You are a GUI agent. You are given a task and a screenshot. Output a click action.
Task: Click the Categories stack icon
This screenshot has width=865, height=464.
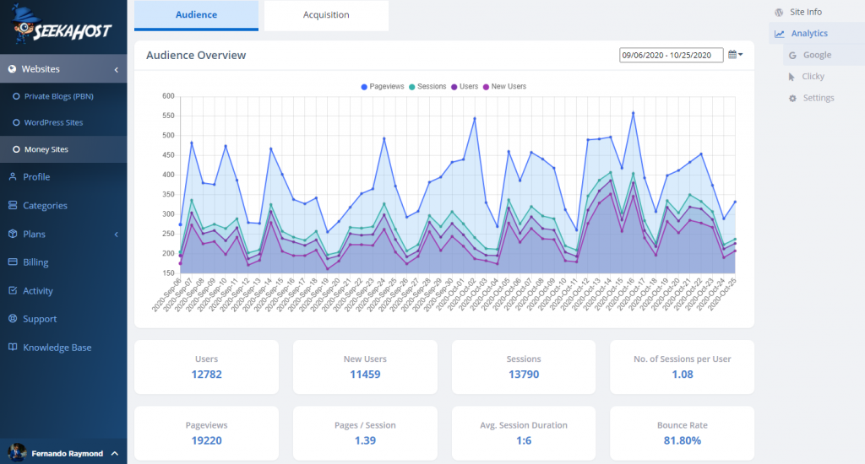[13, 205]
